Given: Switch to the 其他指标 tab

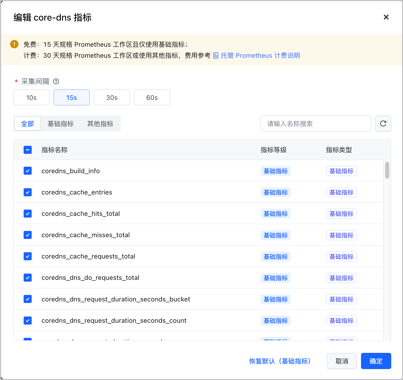Looking at the screenshot, I should 100,123.
